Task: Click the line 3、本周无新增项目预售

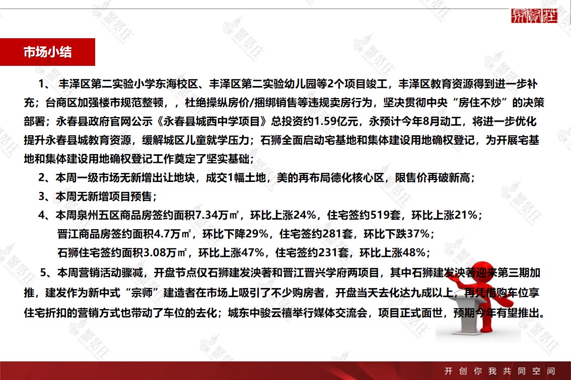Action: [x=97, y=197]
